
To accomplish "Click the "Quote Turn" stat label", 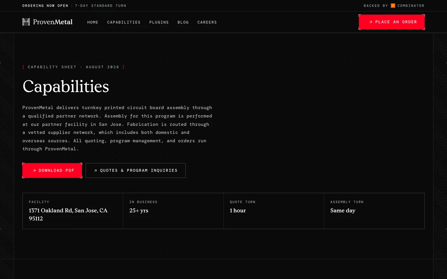I will click(x=243, y=202).
